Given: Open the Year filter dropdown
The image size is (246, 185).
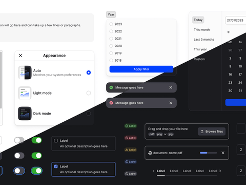Looking at the screenshot, I should click(x=111, y=14).
